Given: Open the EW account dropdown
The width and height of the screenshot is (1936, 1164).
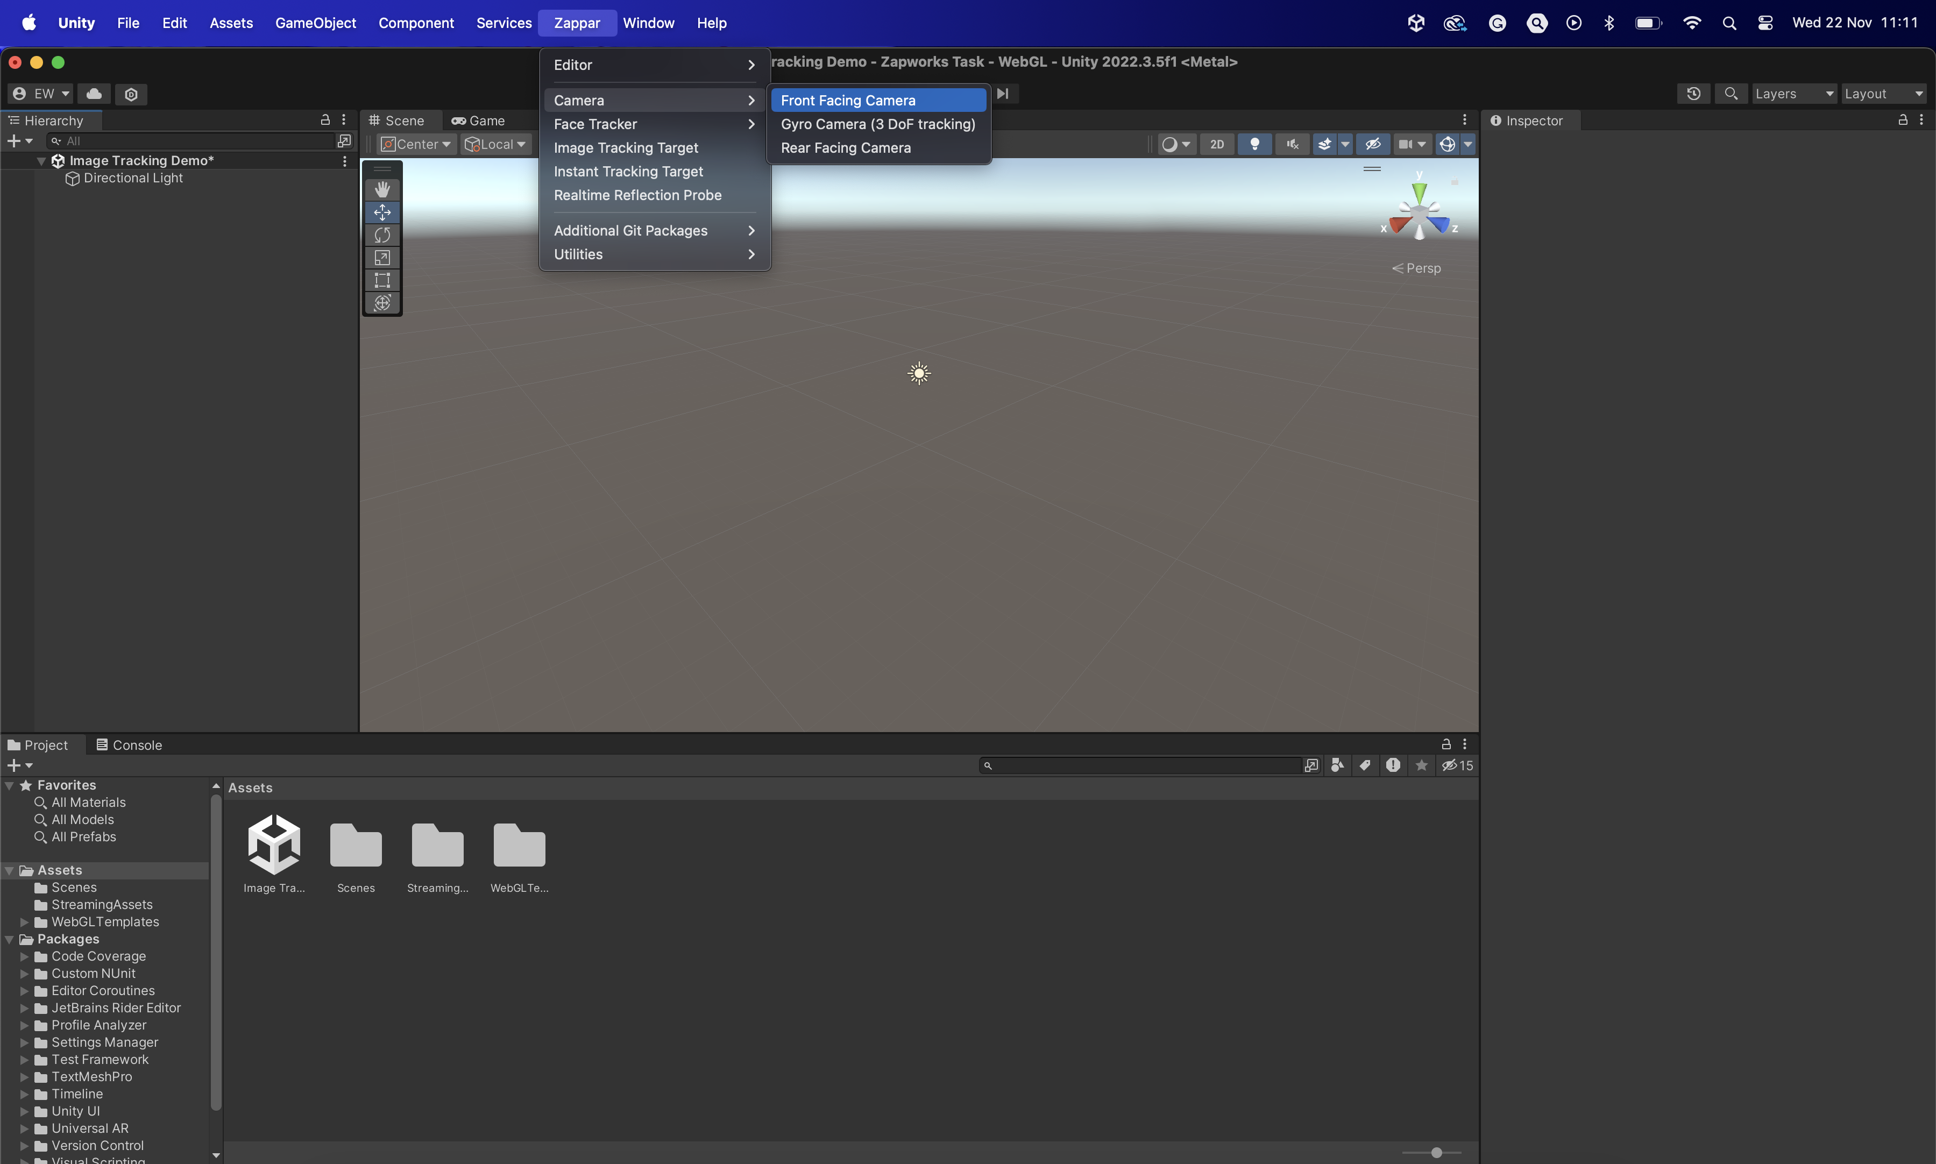Looking at the screenshot, I should tap(41, 94).
